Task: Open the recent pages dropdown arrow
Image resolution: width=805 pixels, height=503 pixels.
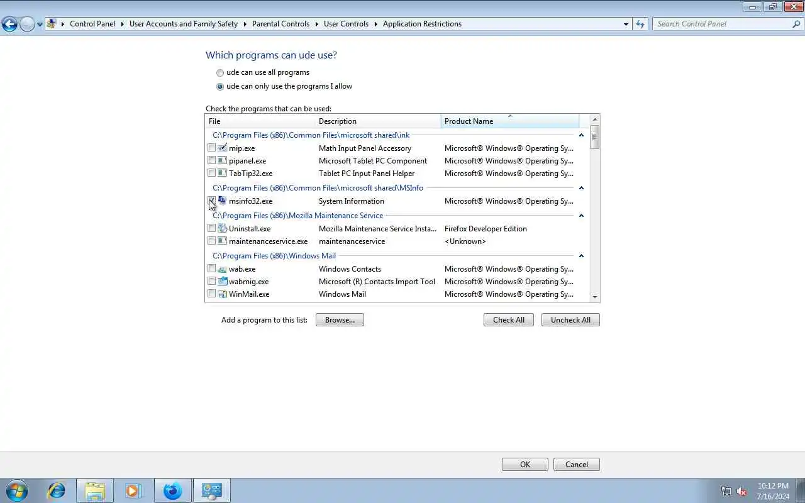Action: pyautogui.click(x=40, y=25)
